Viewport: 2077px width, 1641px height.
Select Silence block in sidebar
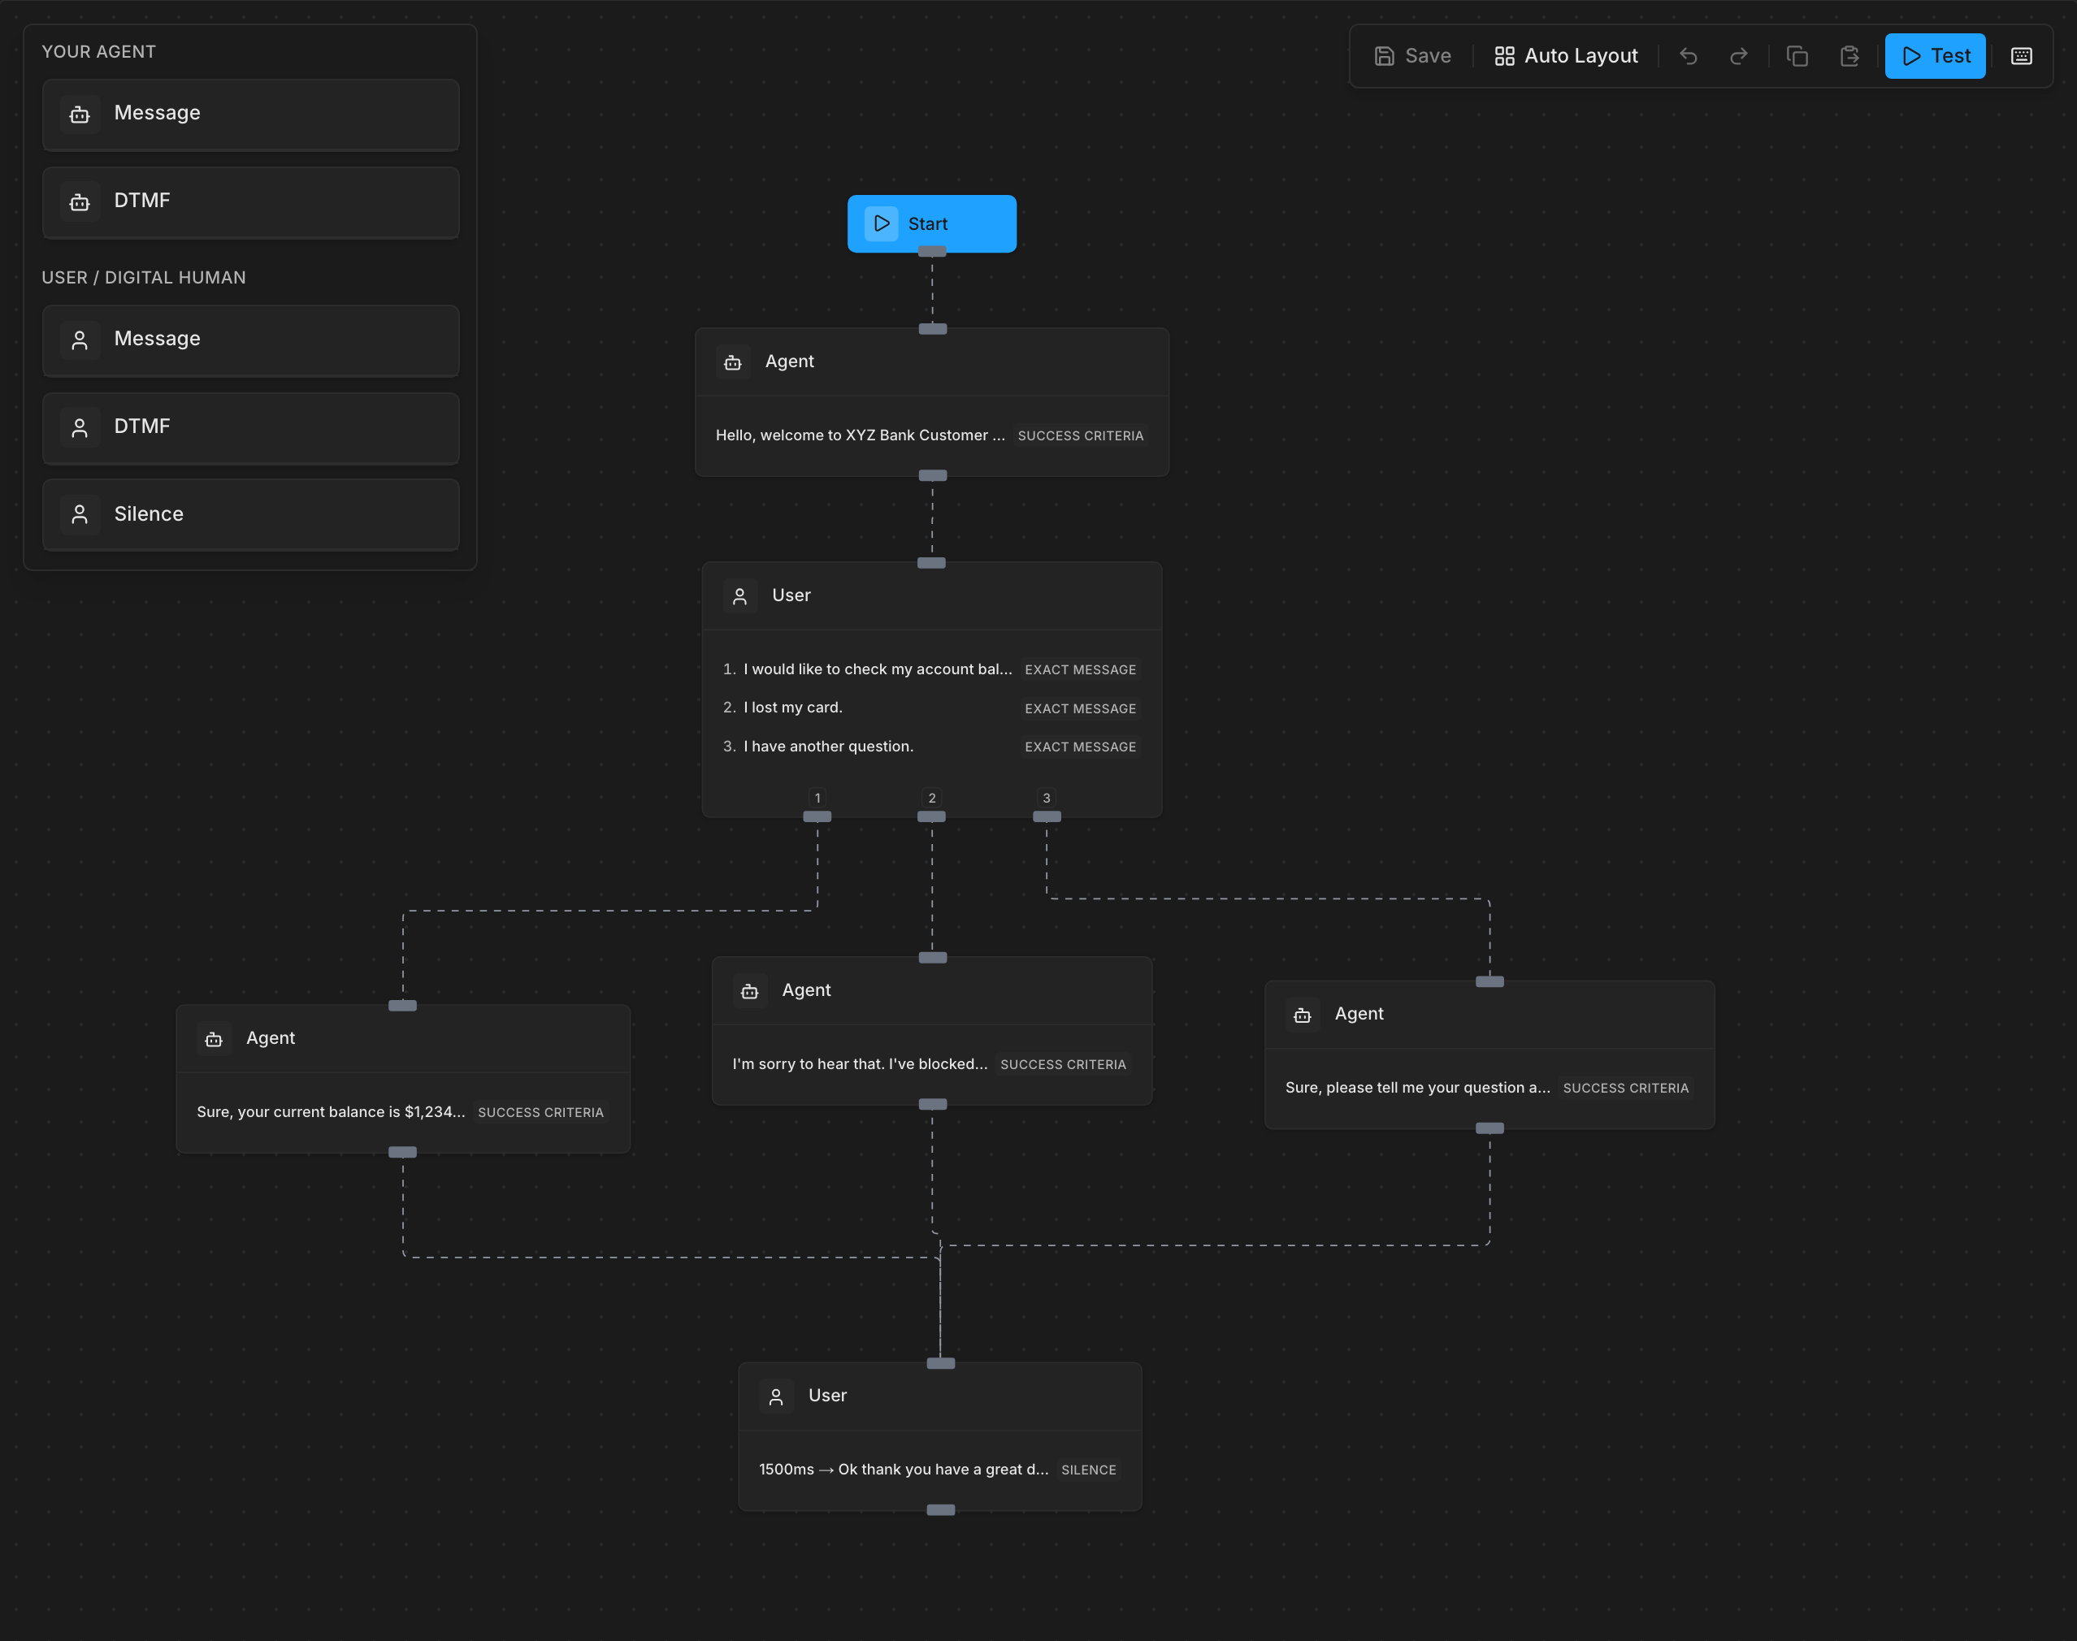click(x=251, y=515)
